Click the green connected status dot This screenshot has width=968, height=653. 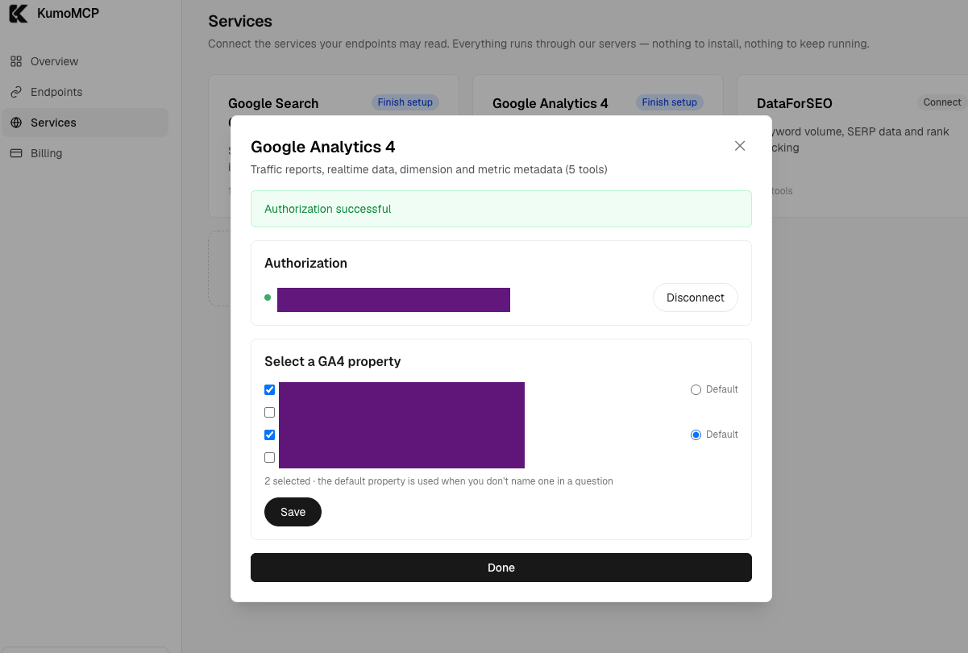point(268,297)
